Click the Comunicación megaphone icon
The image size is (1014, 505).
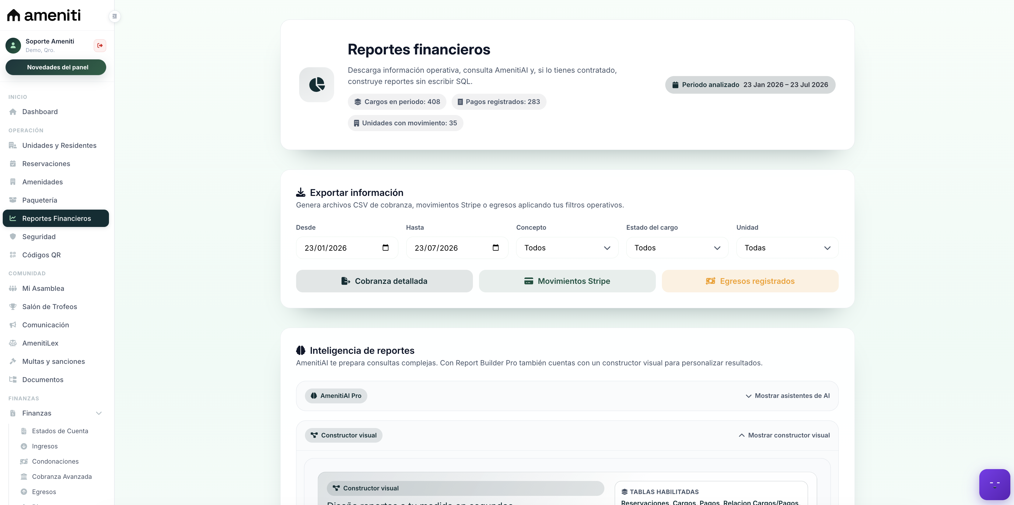(x=13, y=325)
